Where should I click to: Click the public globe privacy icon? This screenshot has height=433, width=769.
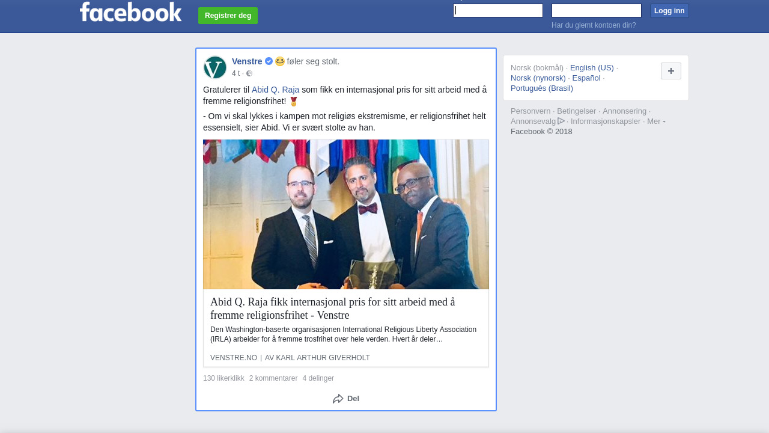pyautogui.click(x=249, y=73)
